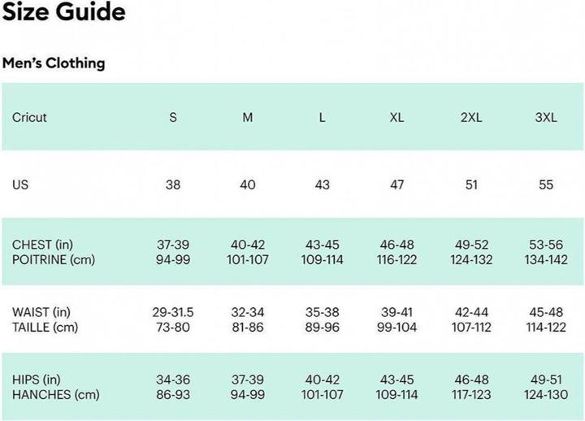Select US size 38 cell
Image resolution: width=585 pixels, height=421 pixels.
pos(173,184)
